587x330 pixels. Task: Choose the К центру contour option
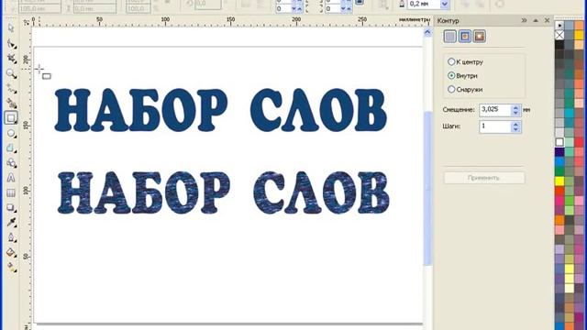pyautogui.click(x=465, y=61)
